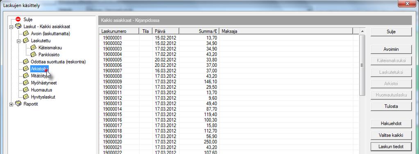This screenshot has width=419, height=154.
Task: Click the Avoin (laskuttamatta) note icon
Action: point(26,33)
